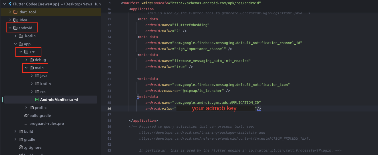The image size is (378, 155).
Task: Click the res folder icon
Action: pos(37,92)
